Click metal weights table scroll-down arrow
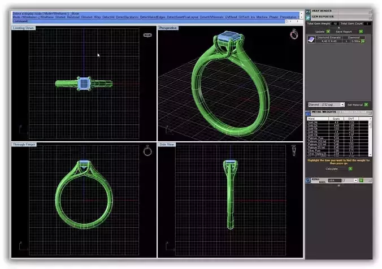 (370, 155)
